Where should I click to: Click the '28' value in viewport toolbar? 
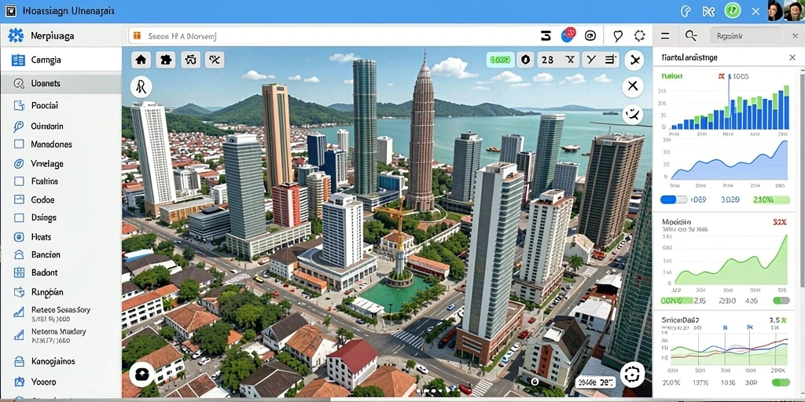[548, 60]
